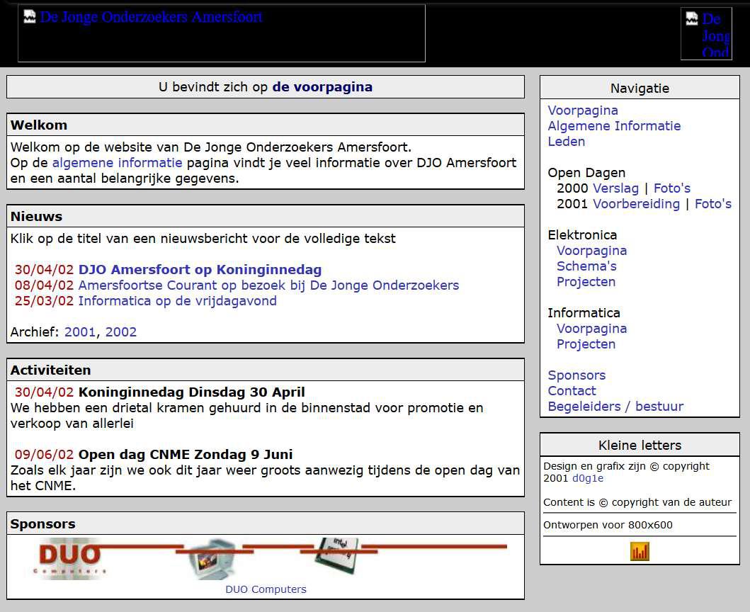Open the DUO Computers text link

click(x=266, y=589)
